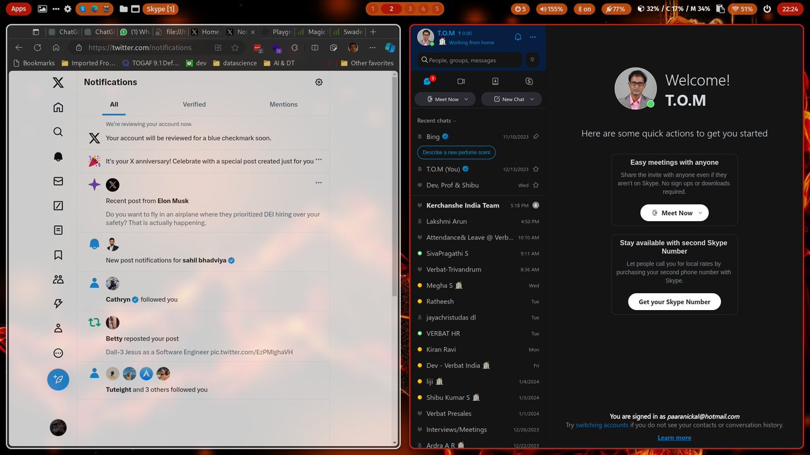Screen dimensions: 810x455
Task: Select the All notifications tab
Action: coord(114,104)
